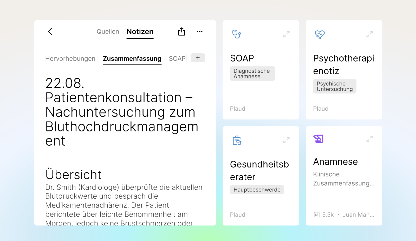Expand the Anamnese template card

click(x=369, y=139)
